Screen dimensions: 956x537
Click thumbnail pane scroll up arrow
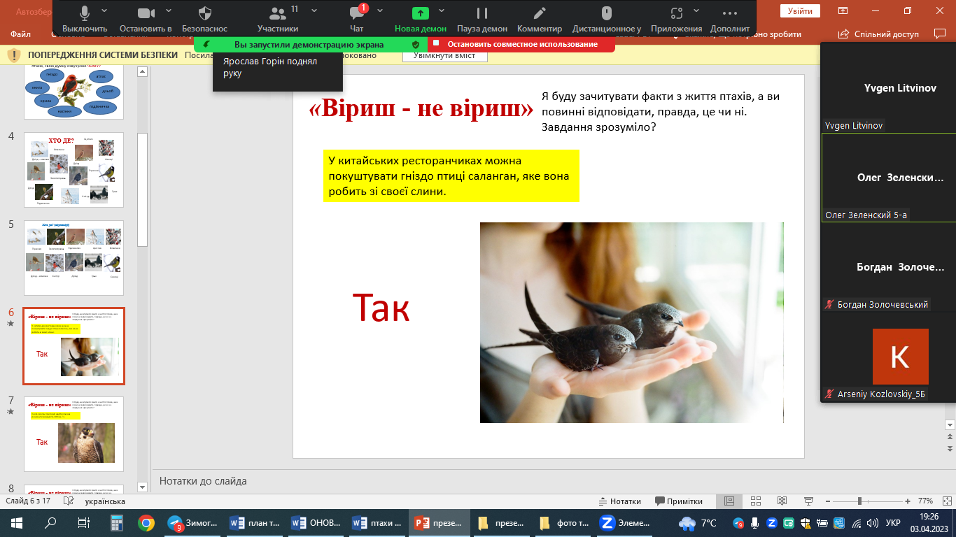(142, 71)
